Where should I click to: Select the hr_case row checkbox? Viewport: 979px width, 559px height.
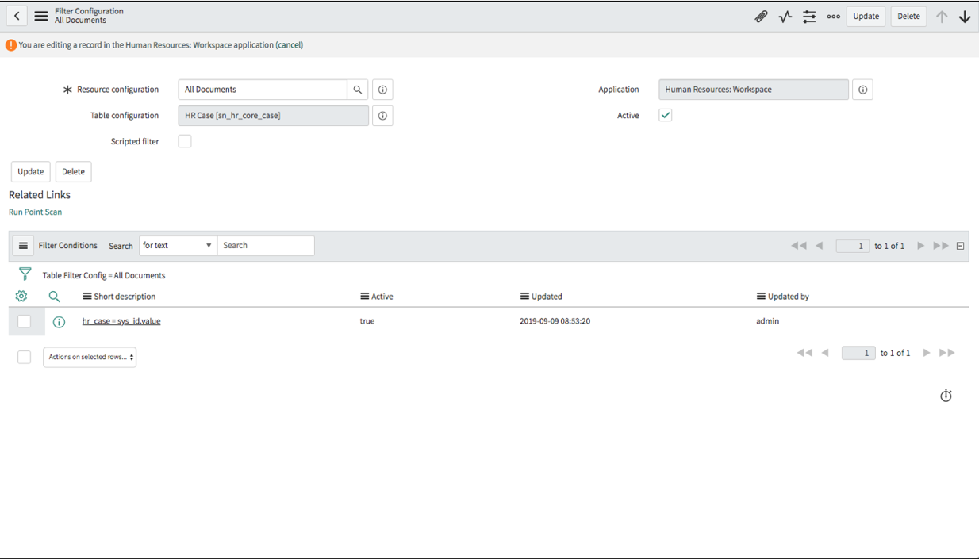[24, 321]
